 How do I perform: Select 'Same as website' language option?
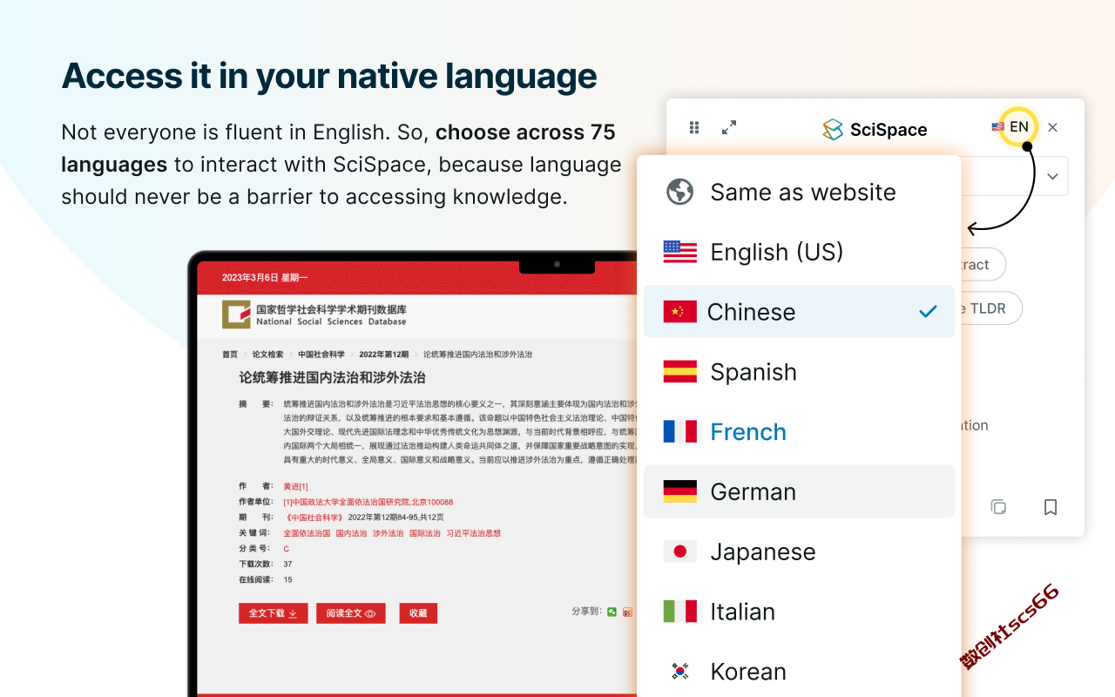799,192
